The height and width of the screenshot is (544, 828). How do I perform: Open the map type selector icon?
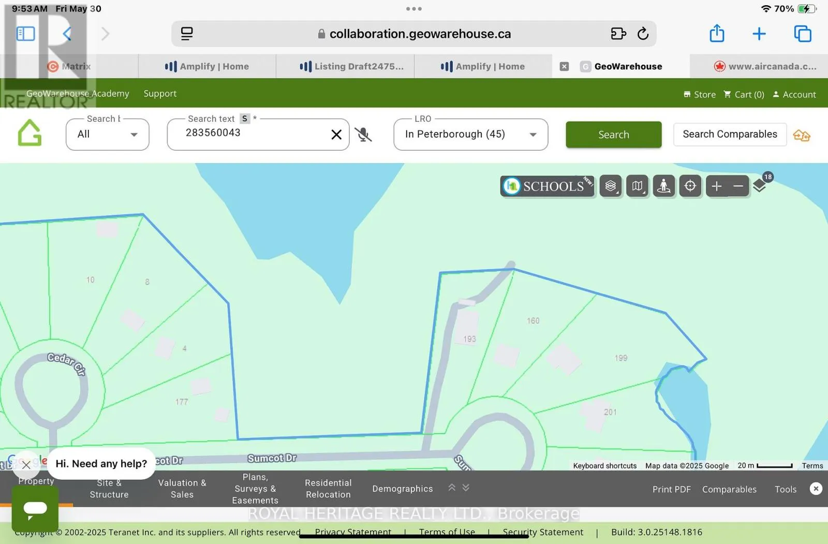click(637, 186)
